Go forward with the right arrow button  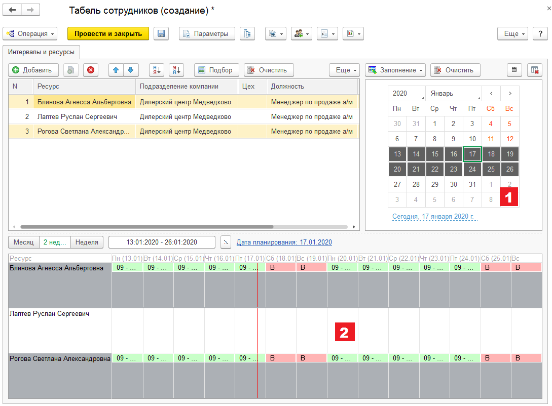point(30,10)
